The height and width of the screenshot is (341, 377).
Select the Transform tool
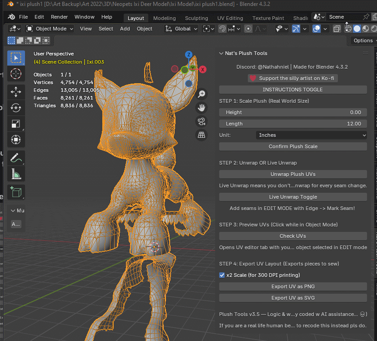(16, 140)
